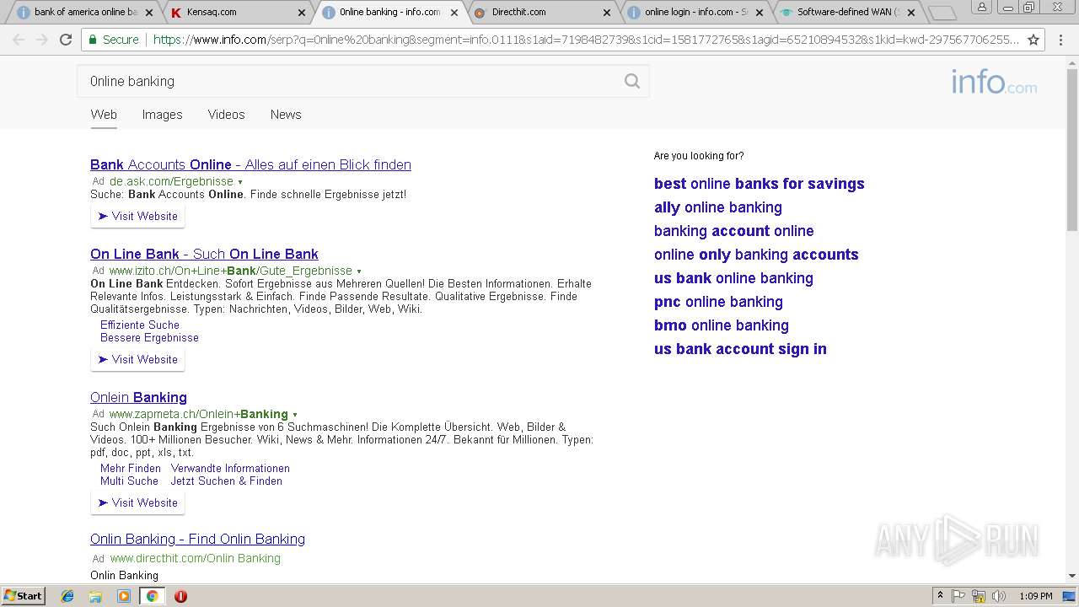Select pnc online banking suggestion
This screenshot has width=1079, height=607.
[x=718, y=302]
